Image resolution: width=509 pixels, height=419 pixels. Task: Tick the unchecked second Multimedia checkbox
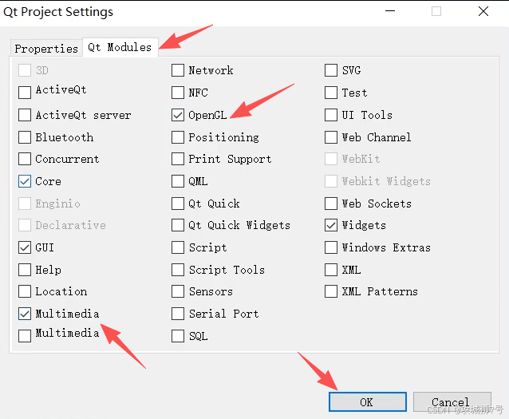(25, 336)
